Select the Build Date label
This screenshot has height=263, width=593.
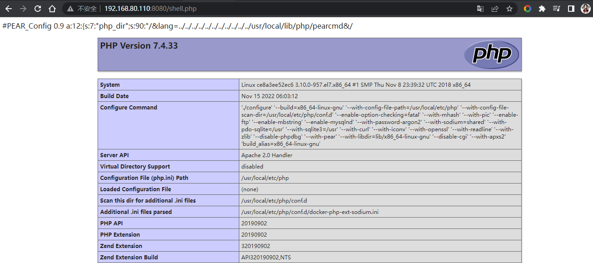point(114,96)
